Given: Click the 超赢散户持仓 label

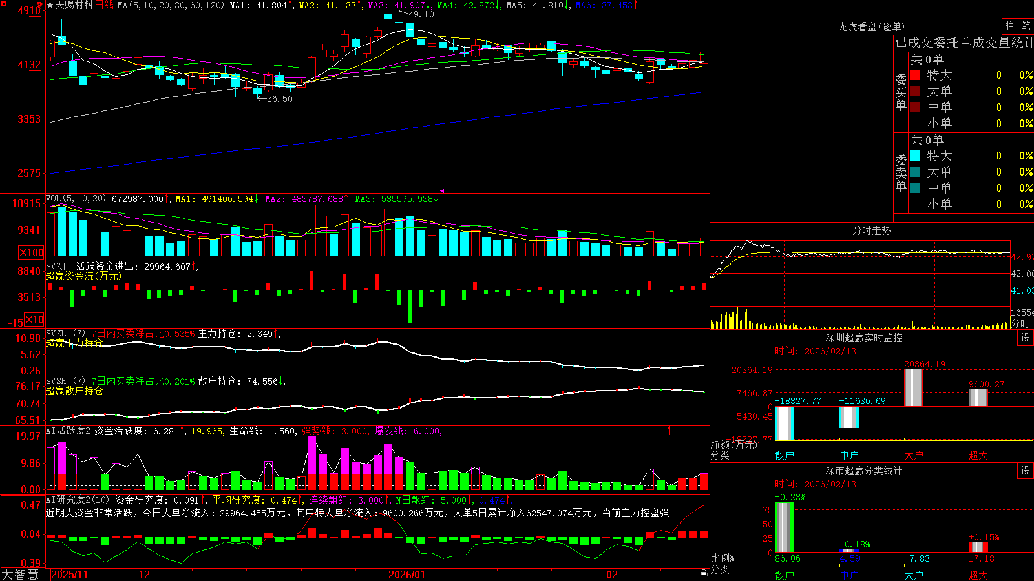Looking at the screenshot, I should (x=74, y=391).
